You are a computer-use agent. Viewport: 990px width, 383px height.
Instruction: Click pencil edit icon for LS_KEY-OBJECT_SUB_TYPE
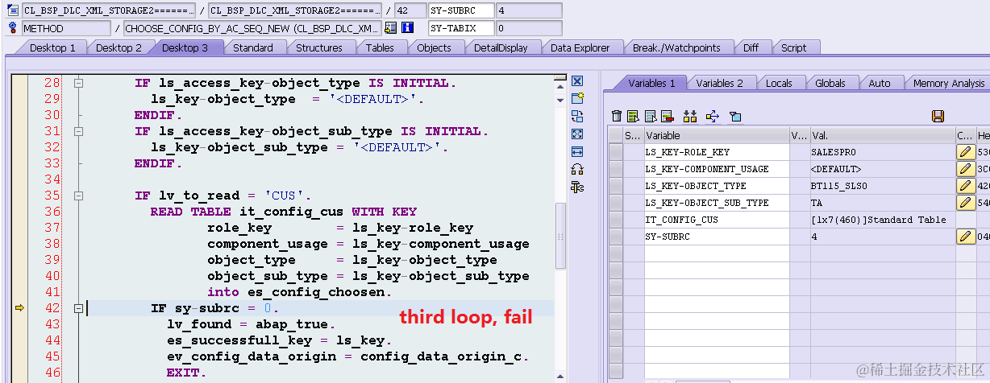965,203
